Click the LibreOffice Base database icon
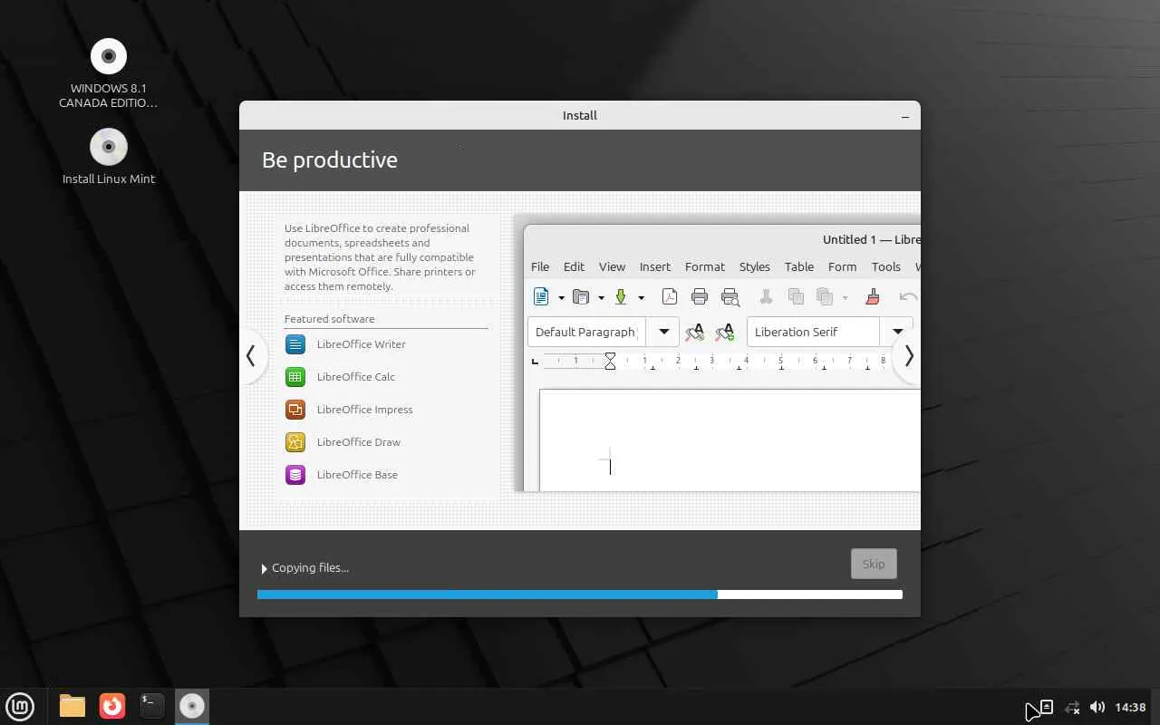This screenshot has width=1160, height=725. point(295,475)
